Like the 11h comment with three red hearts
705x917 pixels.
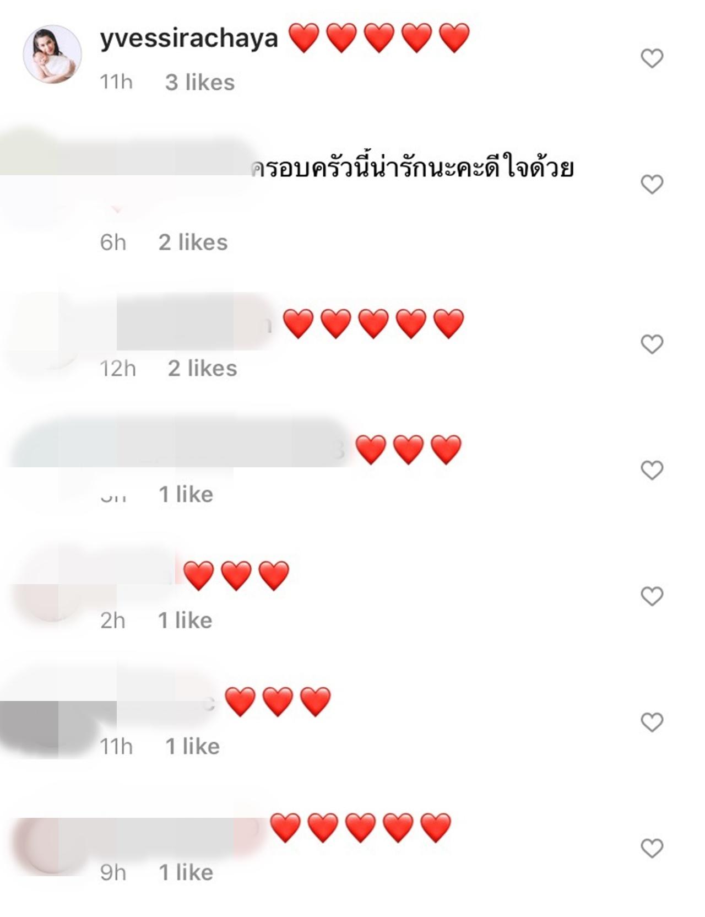[x=652, y=722]
